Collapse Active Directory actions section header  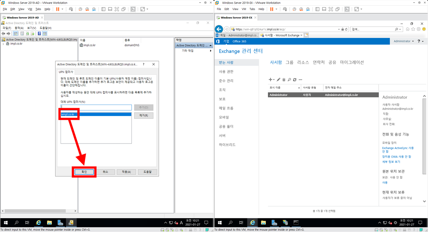pyautogui.click(x=210, y=45)
